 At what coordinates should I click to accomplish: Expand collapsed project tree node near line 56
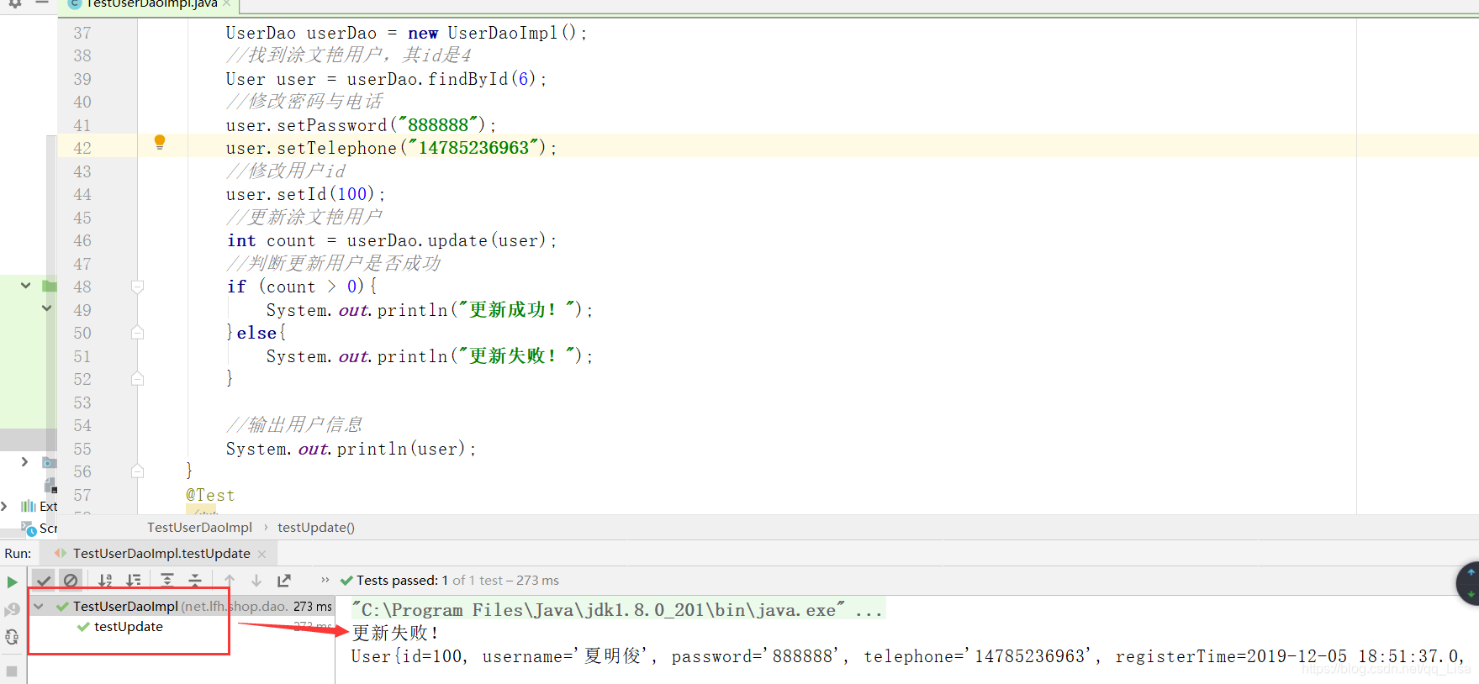coord(24,461)
